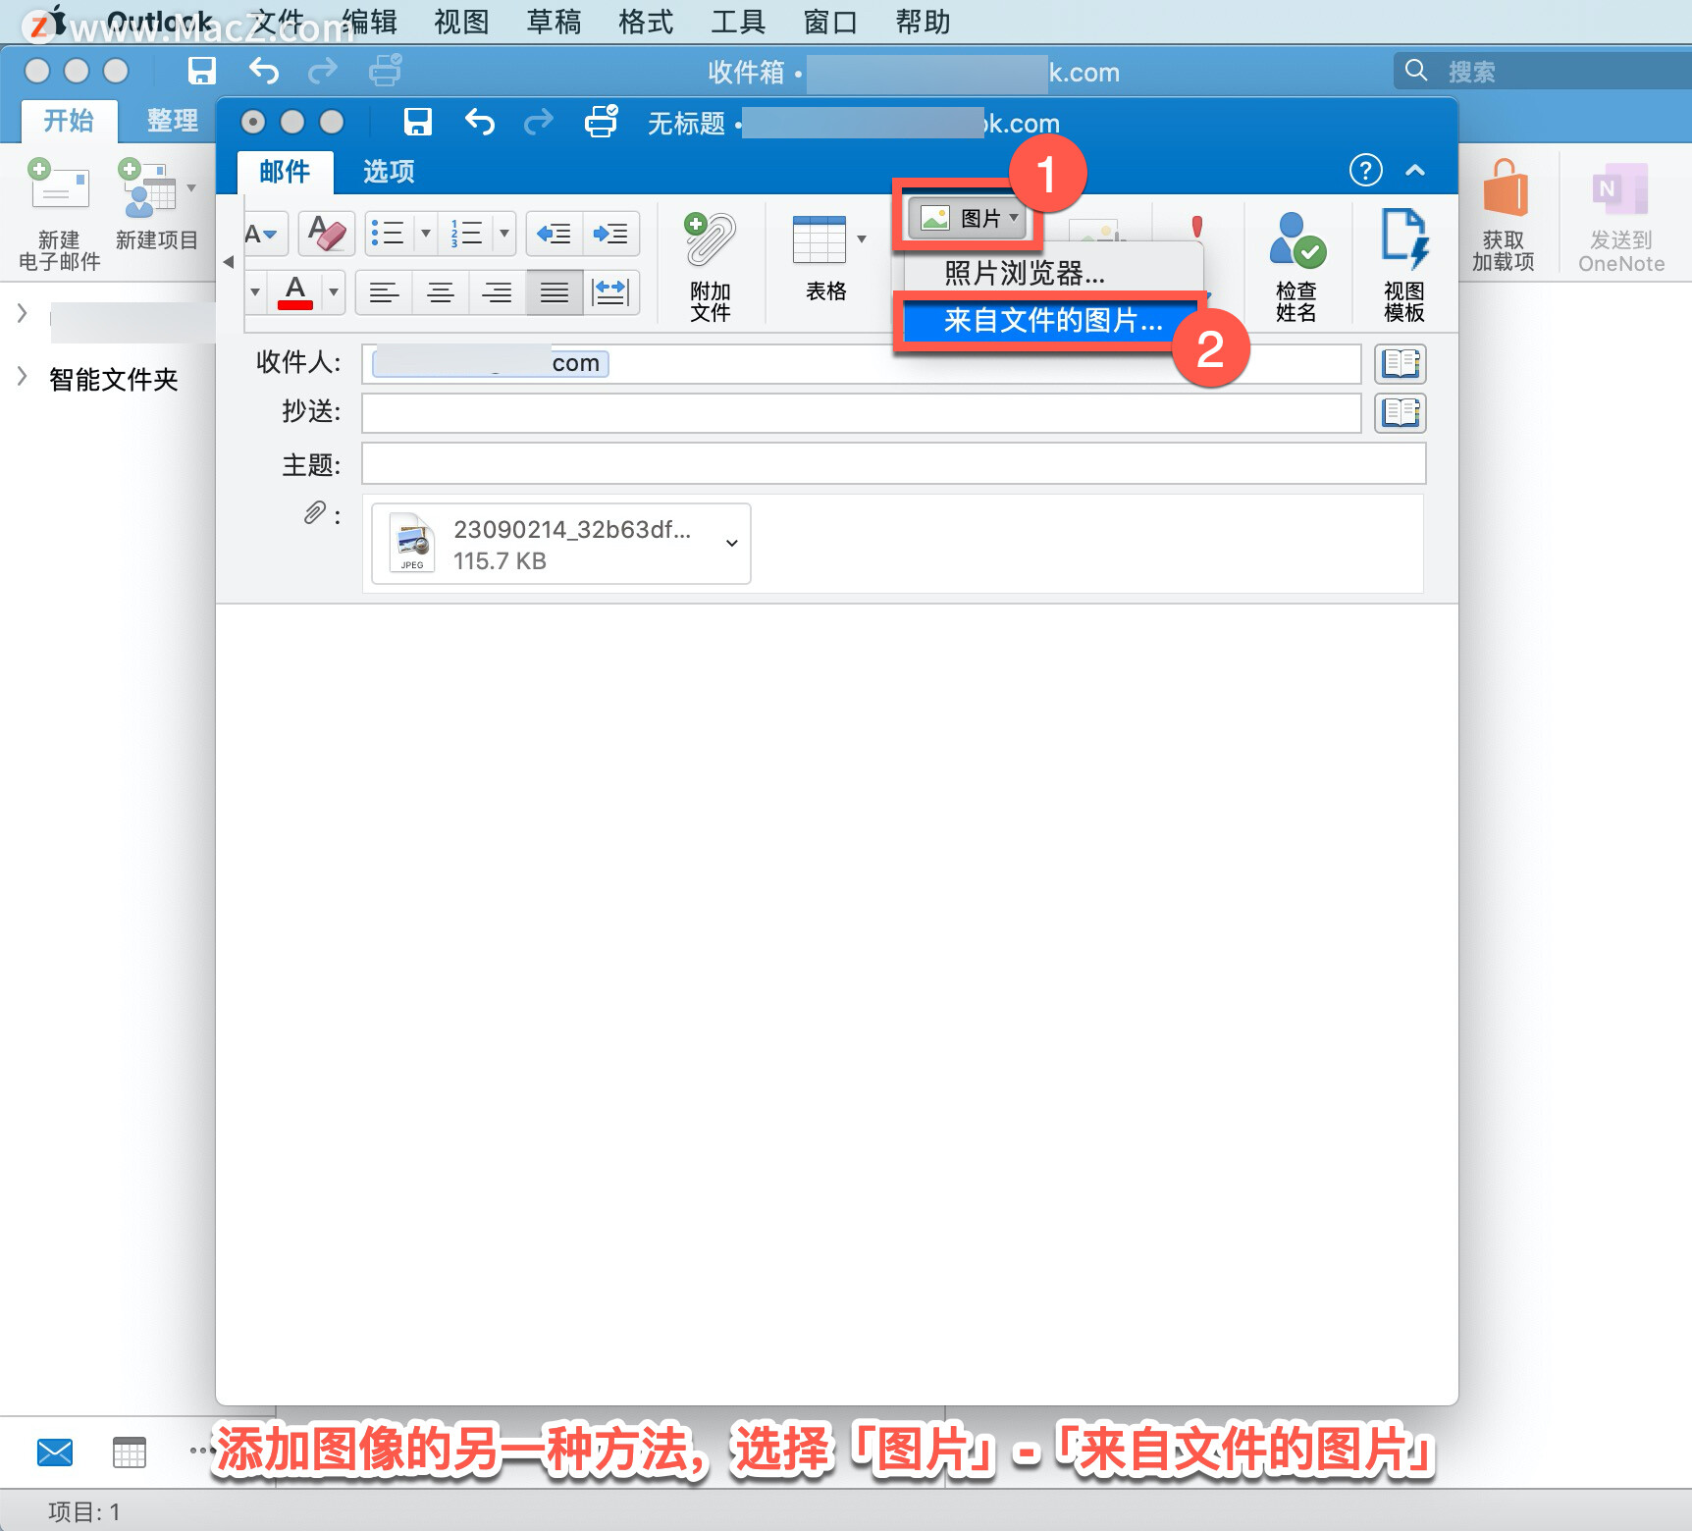
Task: Open Mail view envelope icon
Action: tap(55, 1452)
